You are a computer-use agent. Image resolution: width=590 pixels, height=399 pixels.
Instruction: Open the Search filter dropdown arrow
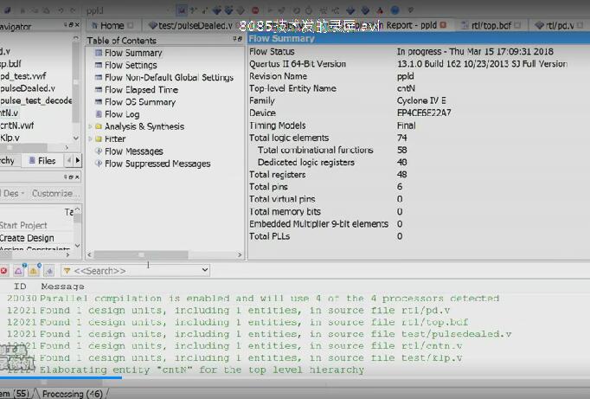click(205, 270)
